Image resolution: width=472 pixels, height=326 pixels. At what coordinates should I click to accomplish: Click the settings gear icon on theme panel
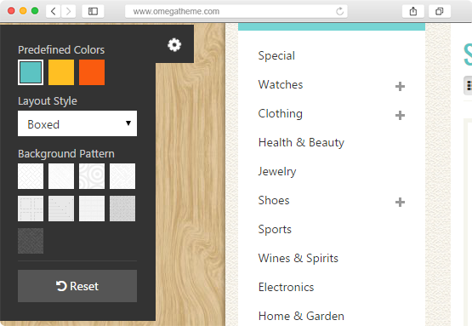174,45
